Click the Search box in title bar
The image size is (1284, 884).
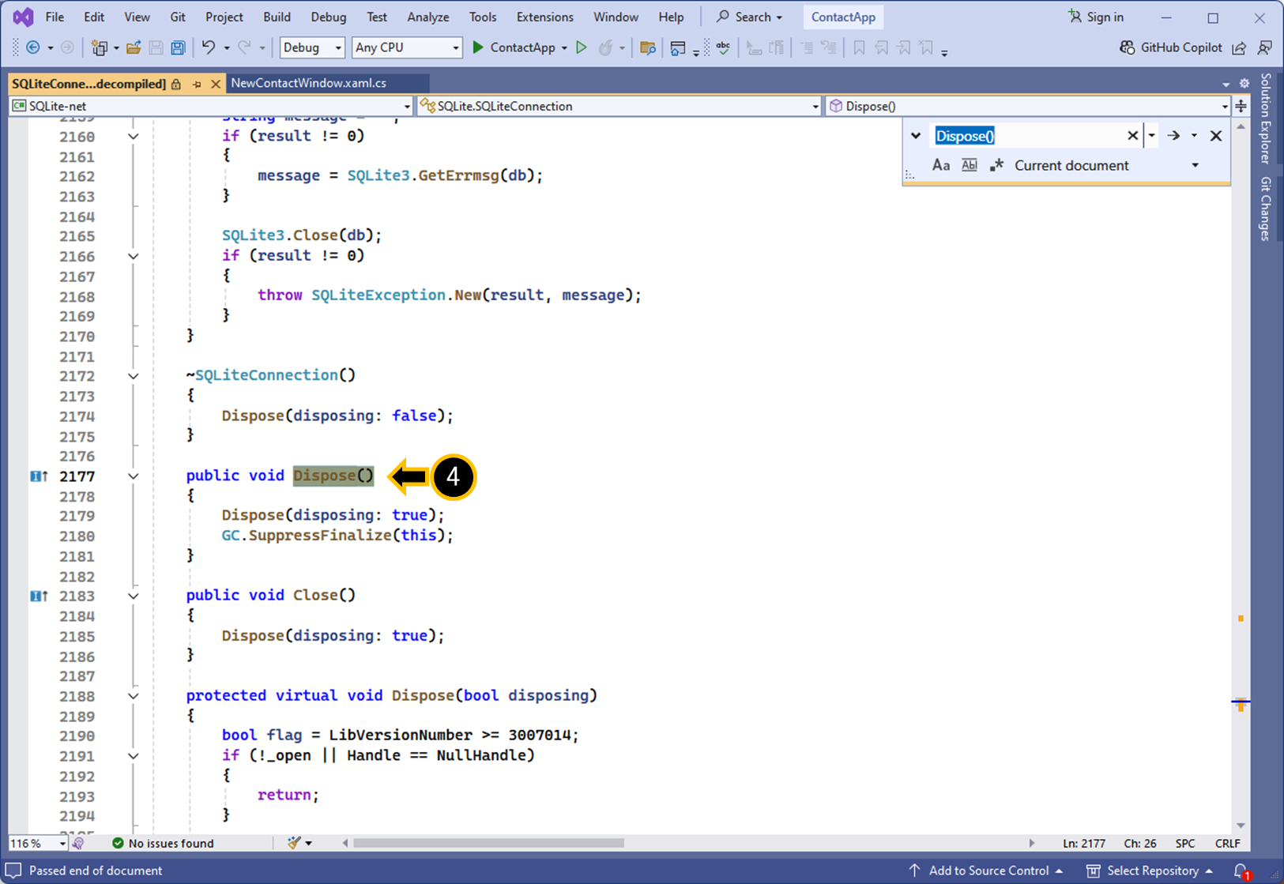749,17
